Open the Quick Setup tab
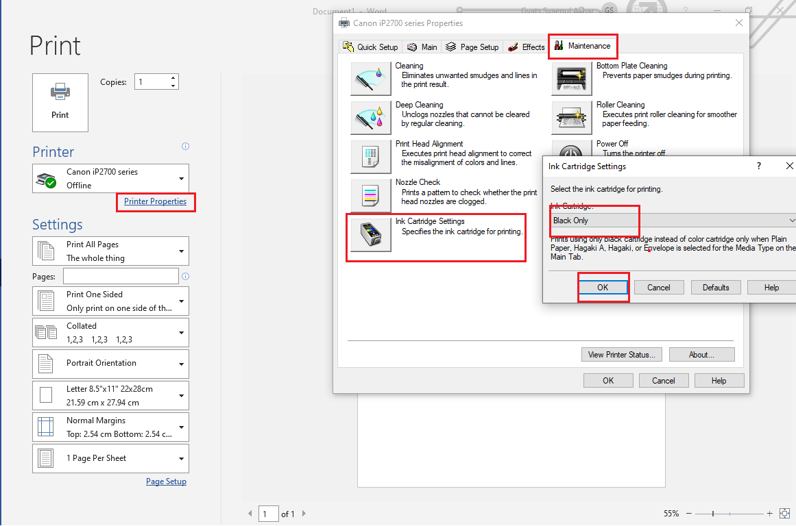The height and width of the screenshot is (526, 796). (x=371, y=47)
